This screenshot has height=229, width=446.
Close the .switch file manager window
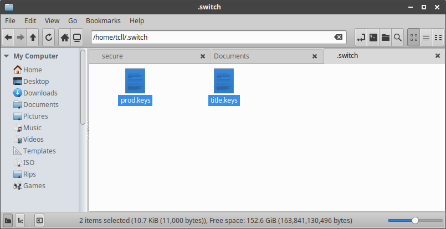point(437,7)
